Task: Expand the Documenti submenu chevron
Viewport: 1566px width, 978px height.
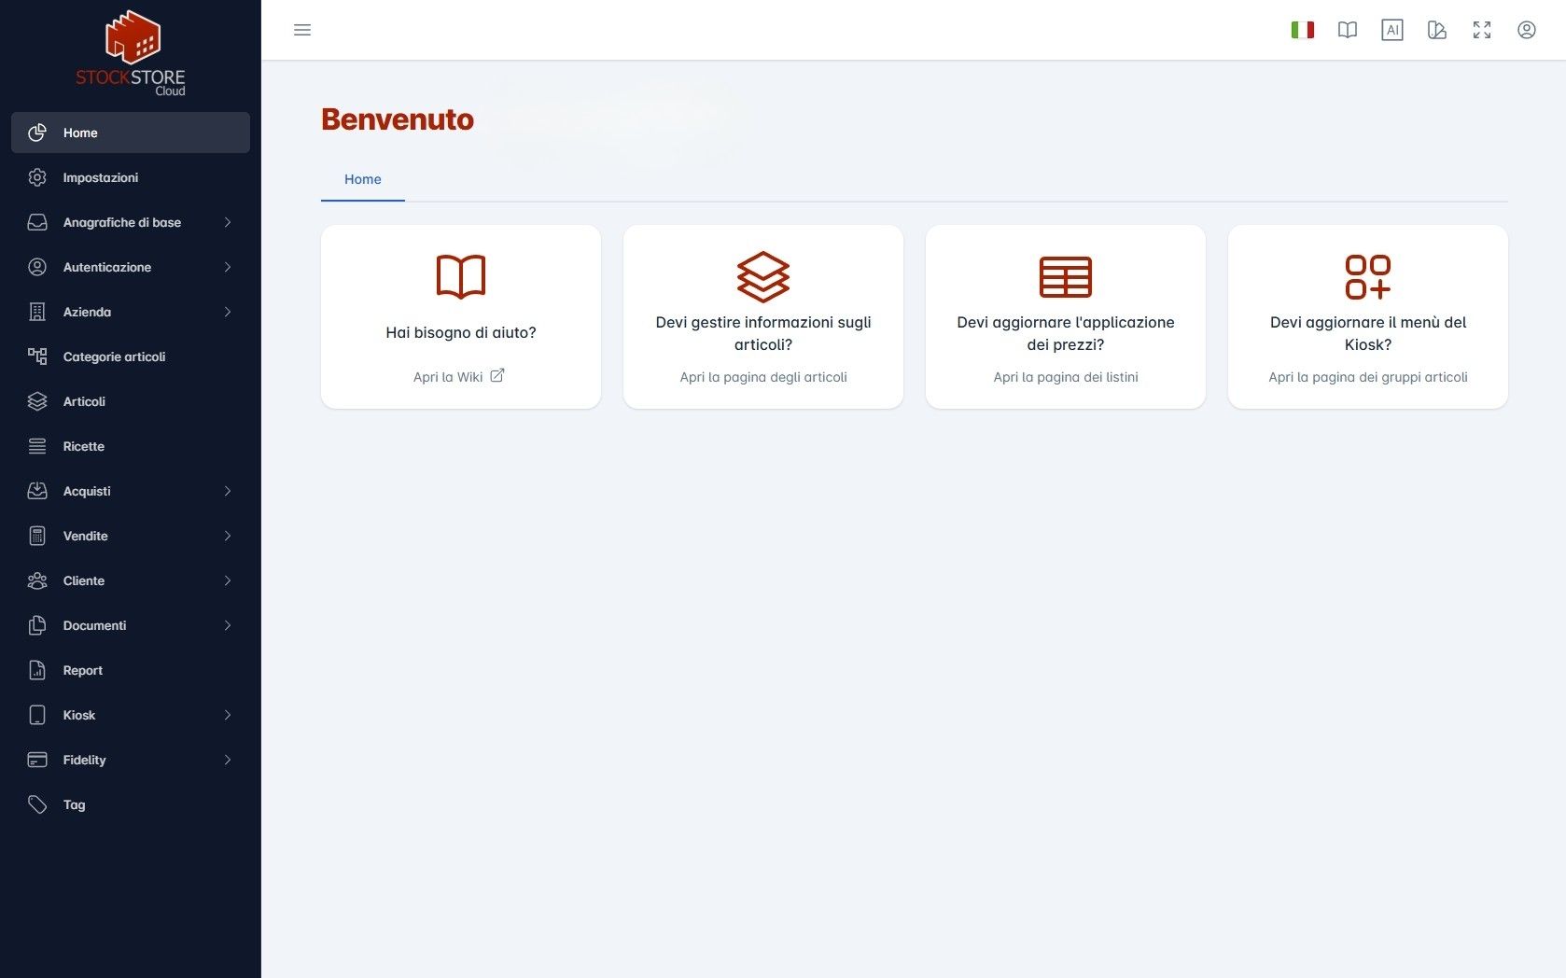Action: click(228, 625)
